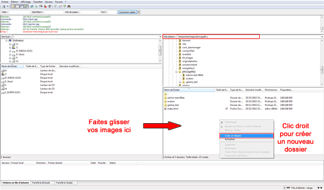Open the Site distant path dropdown
Viewport: 324px width, 190px height.
[322, 37]
